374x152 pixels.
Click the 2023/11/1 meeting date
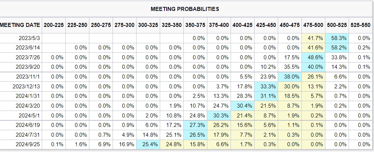click(x=28, y=76)
